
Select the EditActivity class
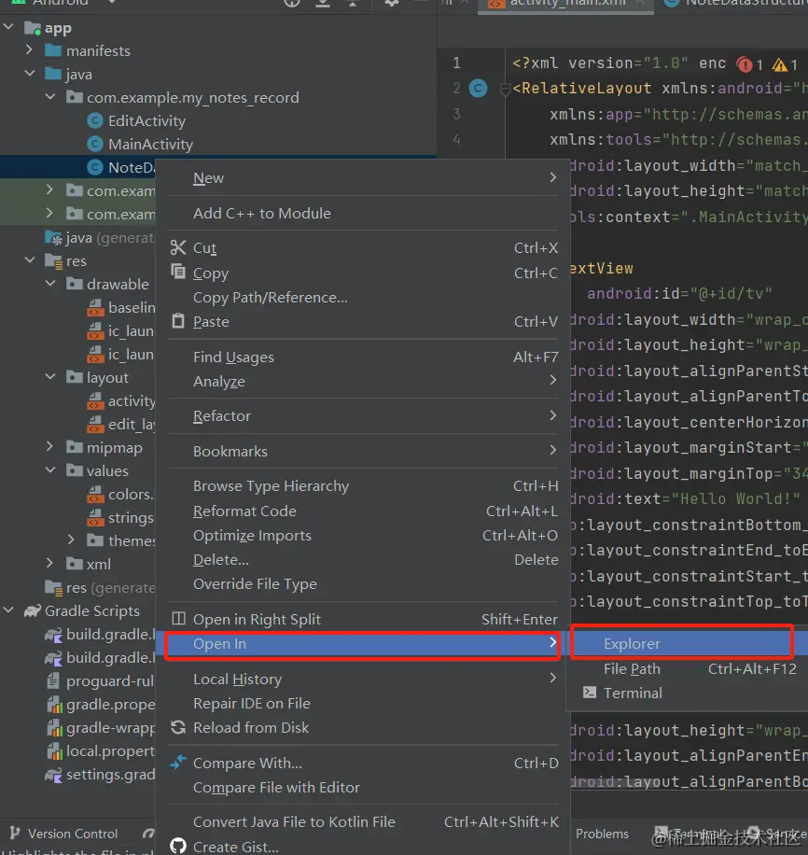tap(146, 120)
